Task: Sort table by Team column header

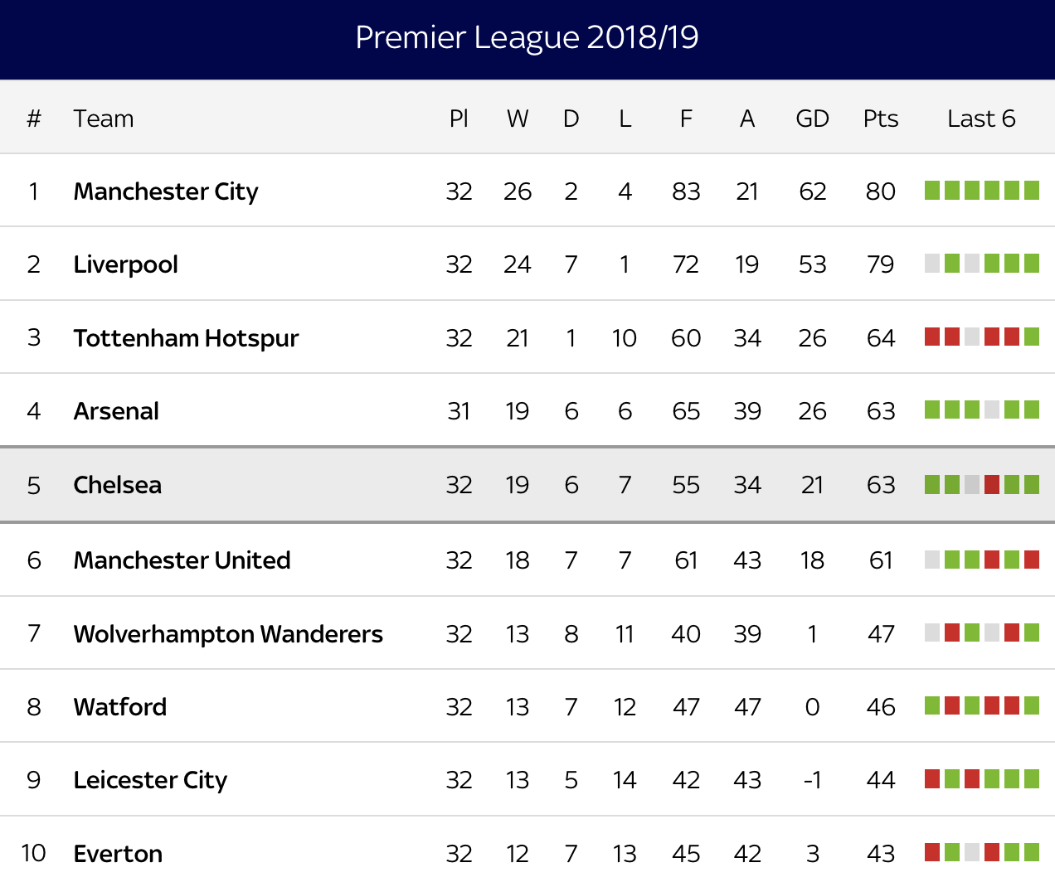Action: (103, 119)
